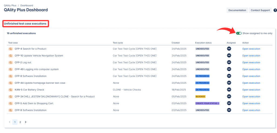
Task: Click KAN-5 Car Battery Check name
Action: [29, 90]
